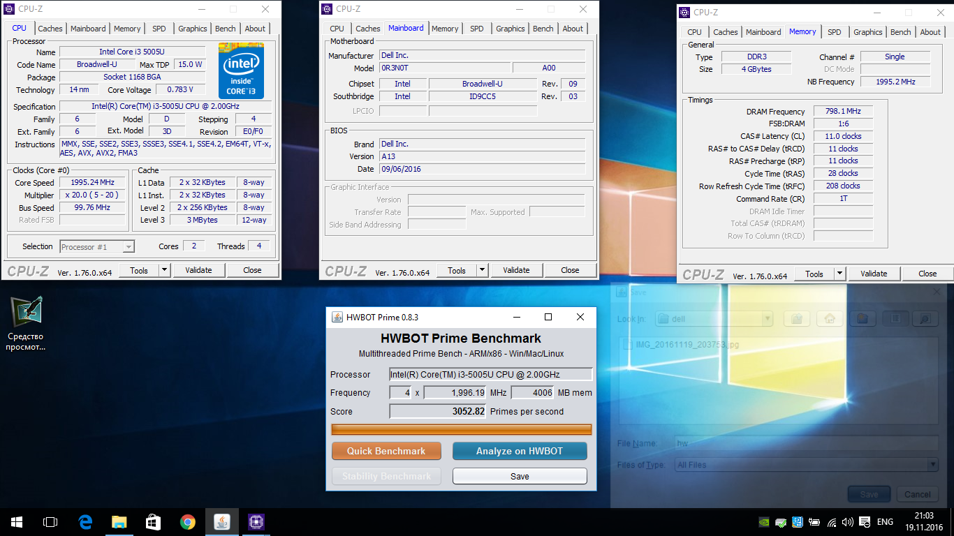
Task: Open the Bench tab in the Mainboard window
Action: point(543,29)
